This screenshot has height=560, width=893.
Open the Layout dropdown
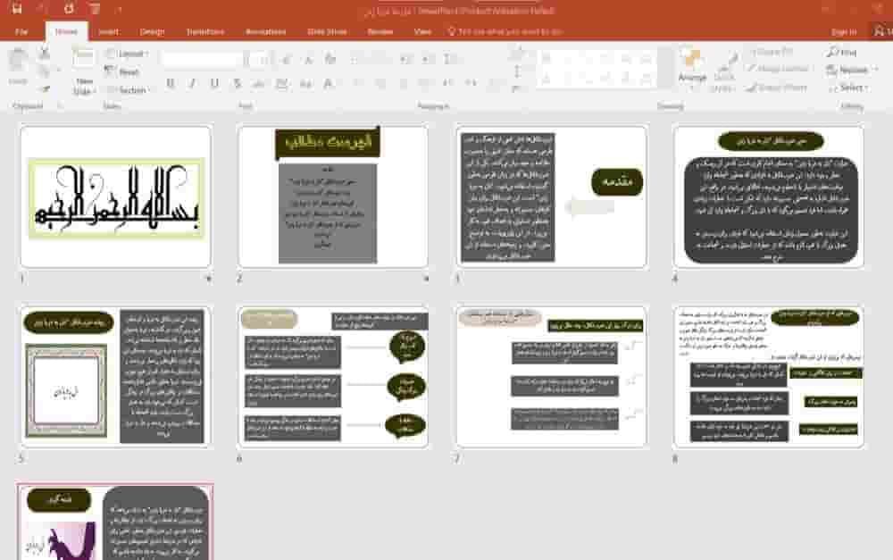point(127,54)
